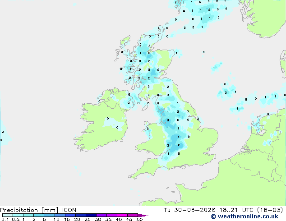Click the over-50 arrow tip of legend
The height and width of the screenshot is (221, 286).
pyautogui.click(x=143, y=216)
